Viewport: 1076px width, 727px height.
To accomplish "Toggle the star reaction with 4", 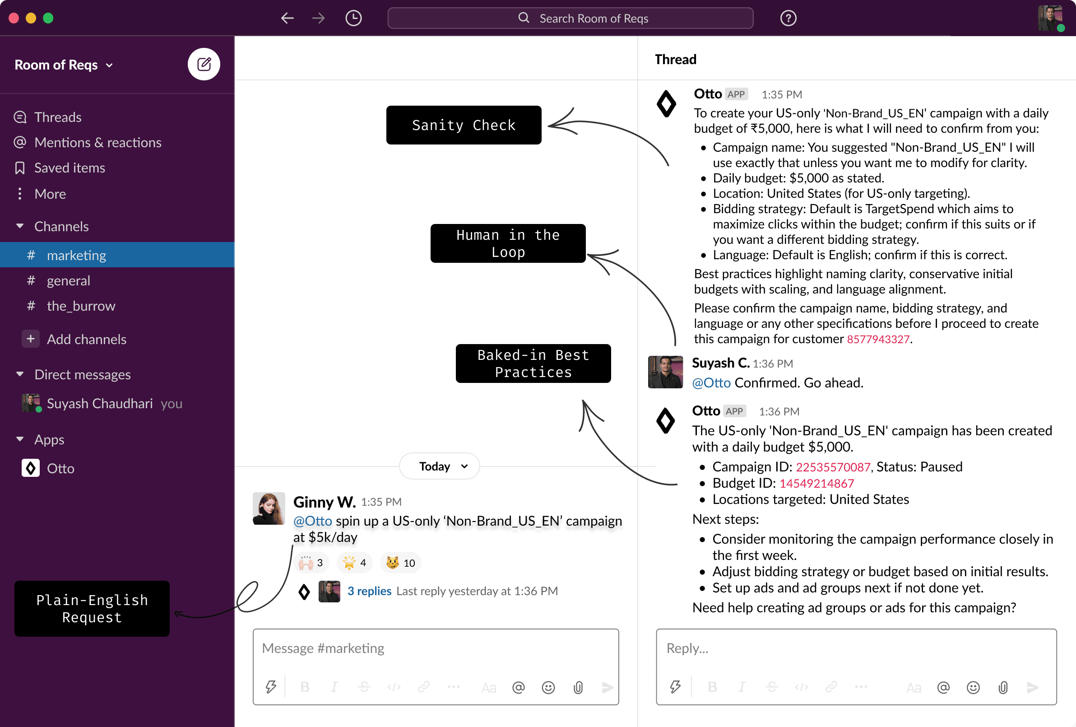I will coord(355,563).
